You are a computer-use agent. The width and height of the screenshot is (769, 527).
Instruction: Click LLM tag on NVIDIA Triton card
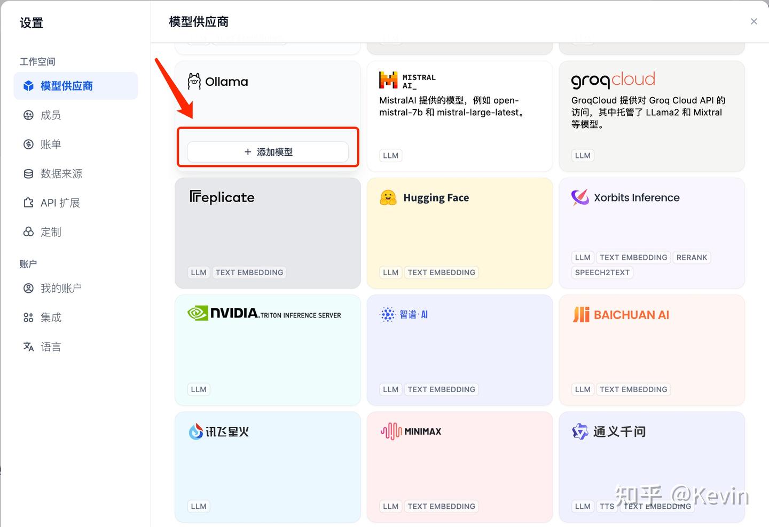click(x=199, y=389)
